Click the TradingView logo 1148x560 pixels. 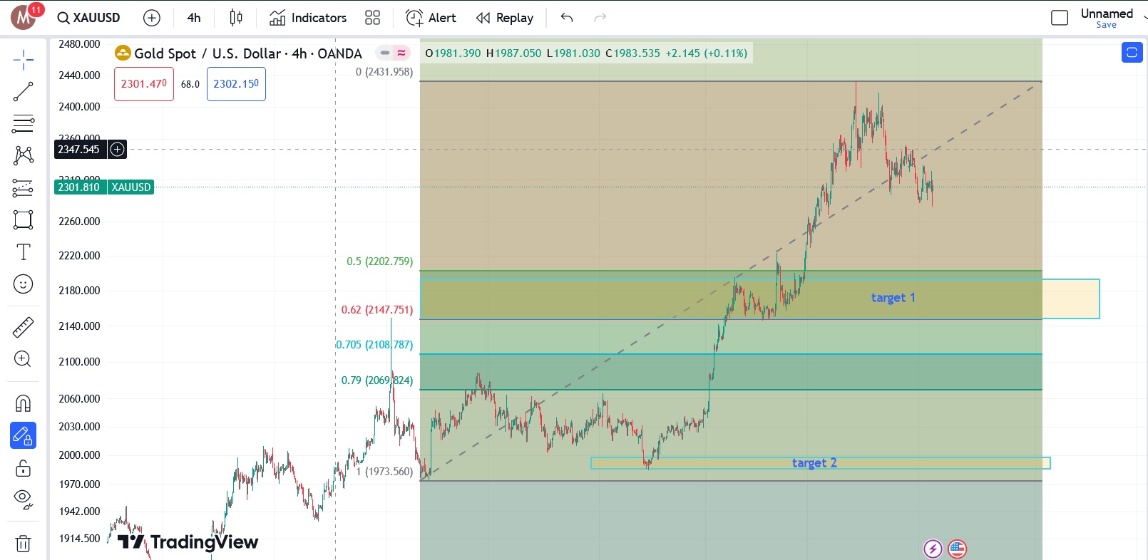[188, 542]
